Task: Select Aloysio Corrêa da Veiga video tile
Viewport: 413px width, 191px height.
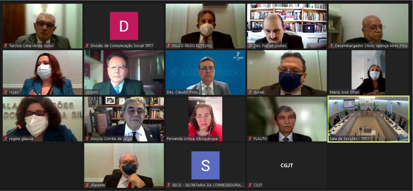Action: (124, 119)
